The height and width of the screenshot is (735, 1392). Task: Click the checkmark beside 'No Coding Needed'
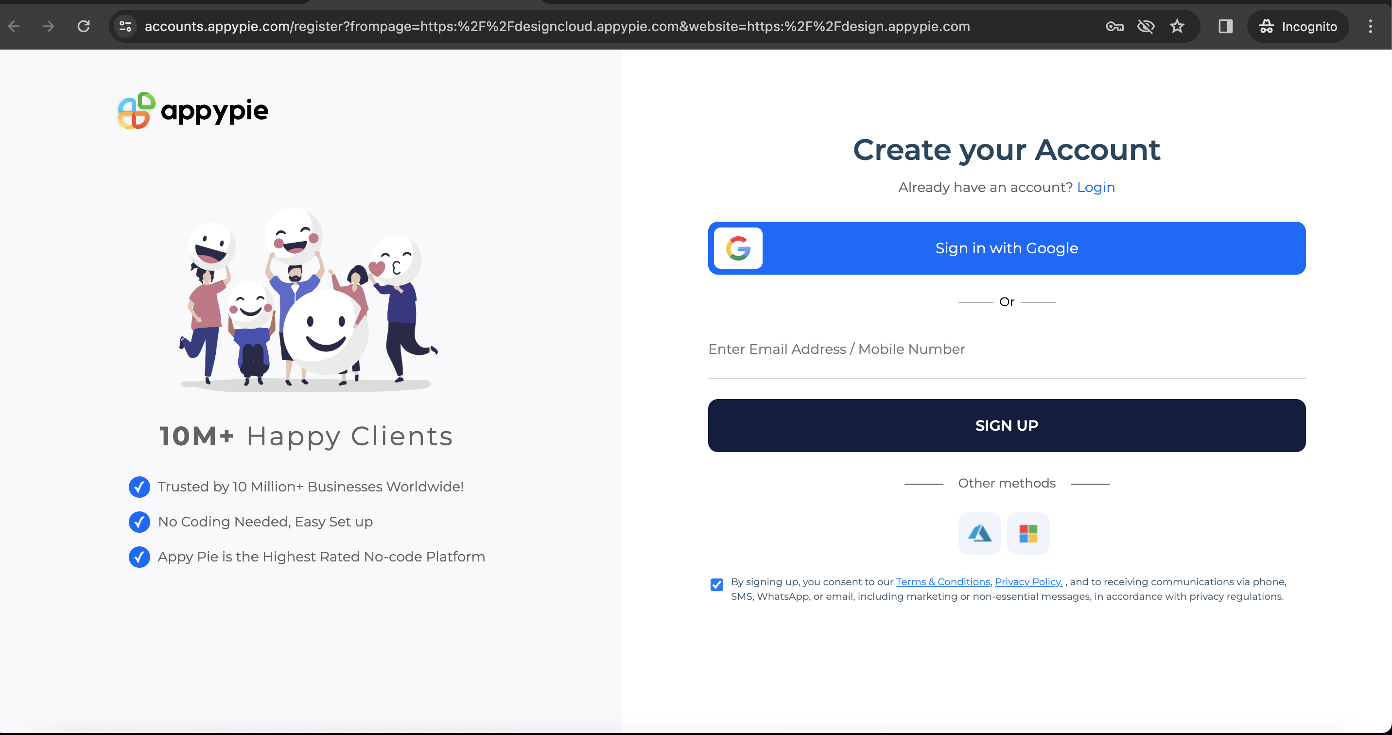(x=139, y=522)
